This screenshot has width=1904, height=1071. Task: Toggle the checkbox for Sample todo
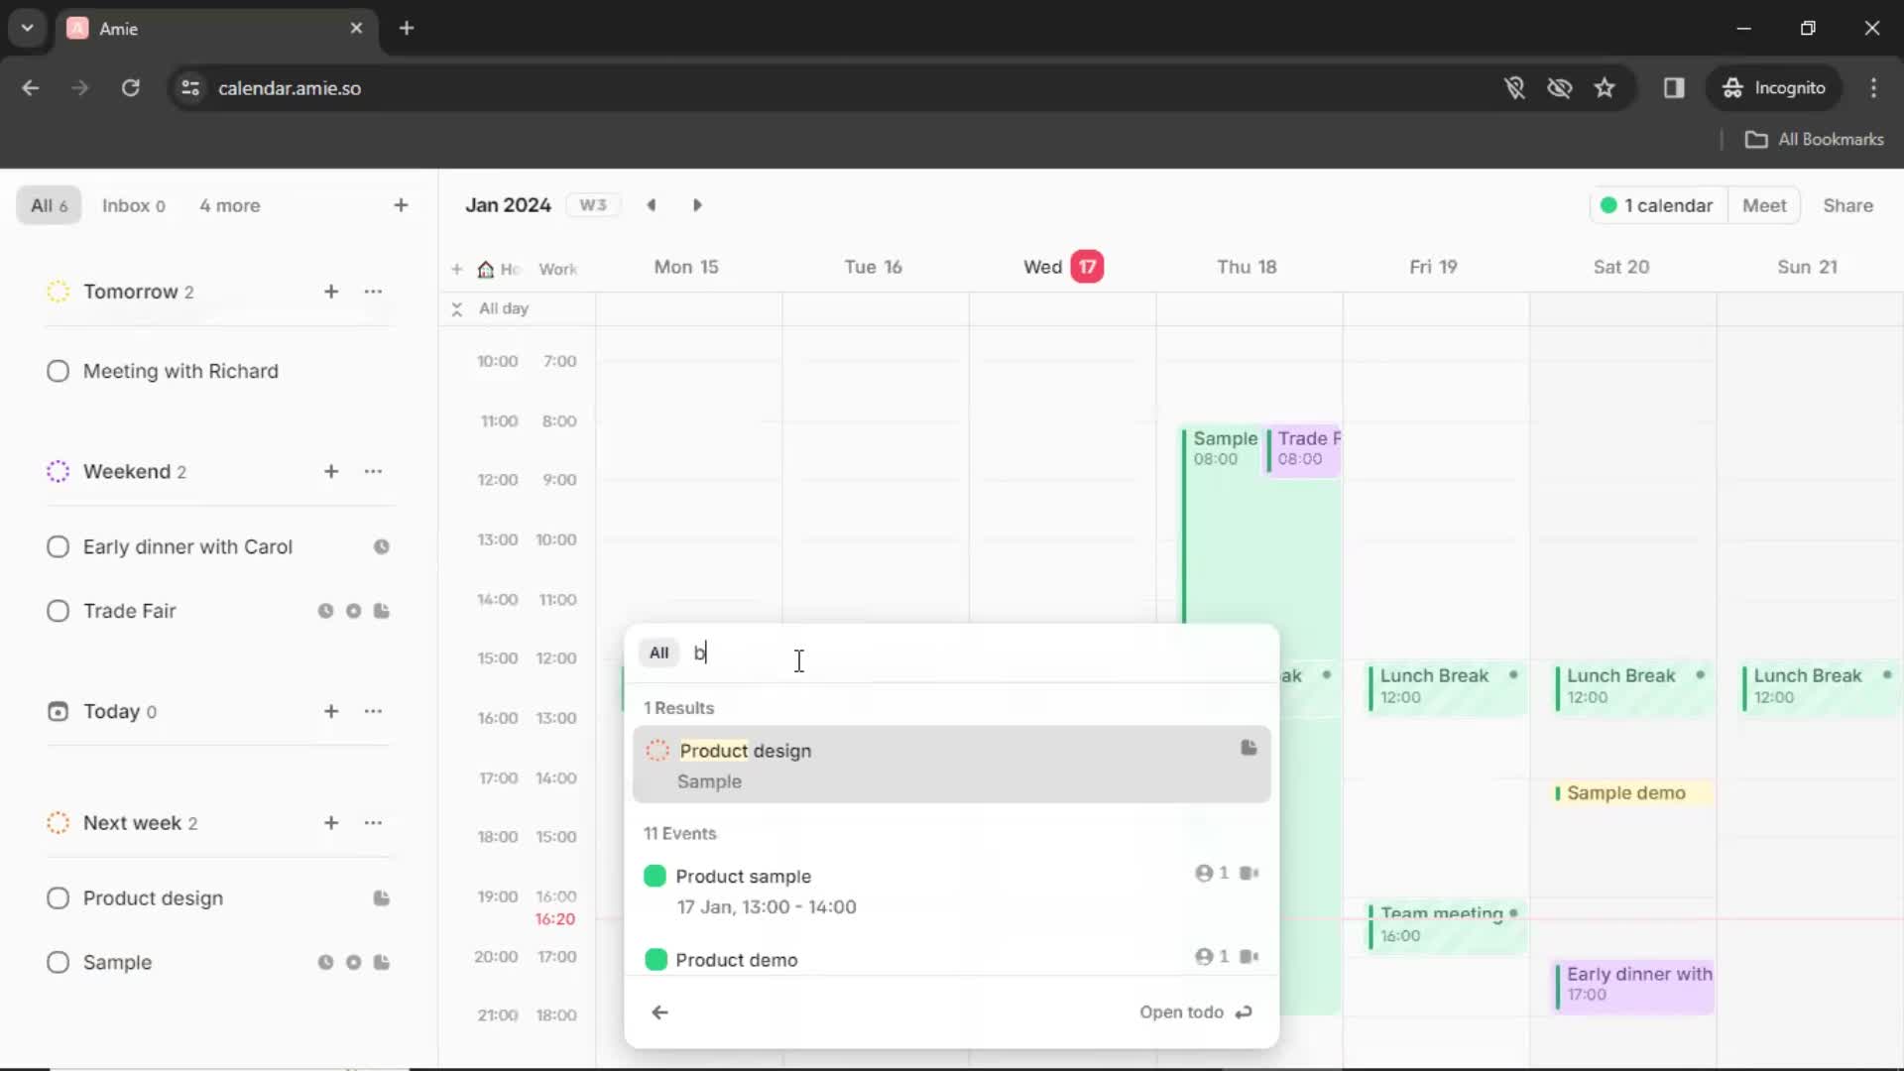(x=57, y=963)
